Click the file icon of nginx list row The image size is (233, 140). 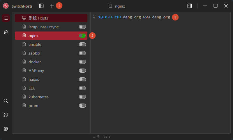coord(24,36)
